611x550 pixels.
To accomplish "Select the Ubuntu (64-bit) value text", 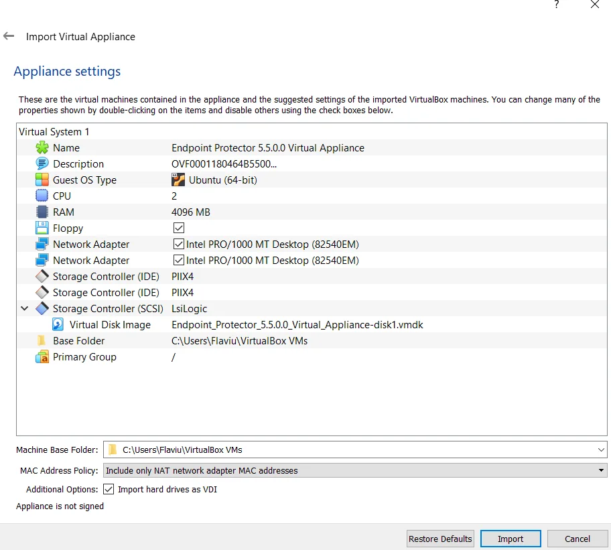I will point(223,180).
